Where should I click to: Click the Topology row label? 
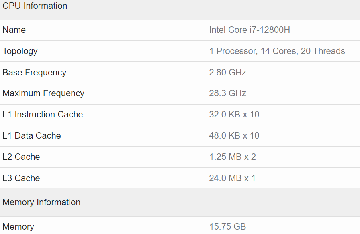pyautogui.click(x=20, y=51)
